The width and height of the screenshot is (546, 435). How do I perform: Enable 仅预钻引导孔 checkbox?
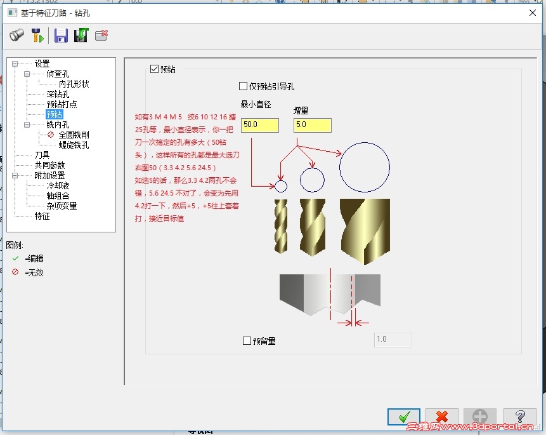243,86
